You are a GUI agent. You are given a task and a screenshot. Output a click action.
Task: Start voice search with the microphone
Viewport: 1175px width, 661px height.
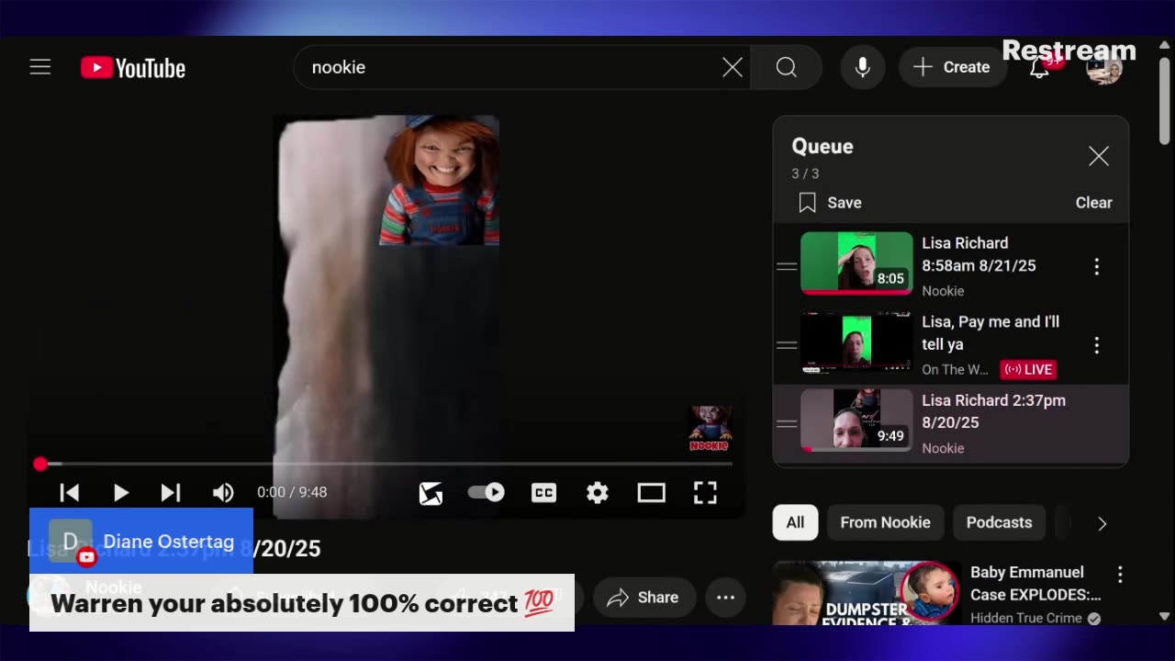(863, 67)
